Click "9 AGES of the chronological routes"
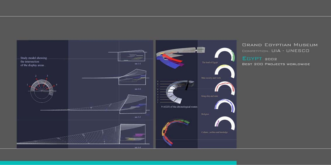Image resolution: width=331 pixels, height=165 pixels. (179, 107)
